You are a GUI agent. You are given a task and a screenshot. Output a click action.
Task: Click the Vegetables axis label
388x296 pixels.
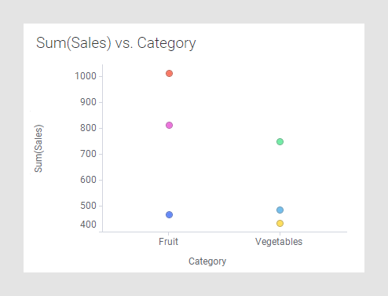click(x=279, y=242)
